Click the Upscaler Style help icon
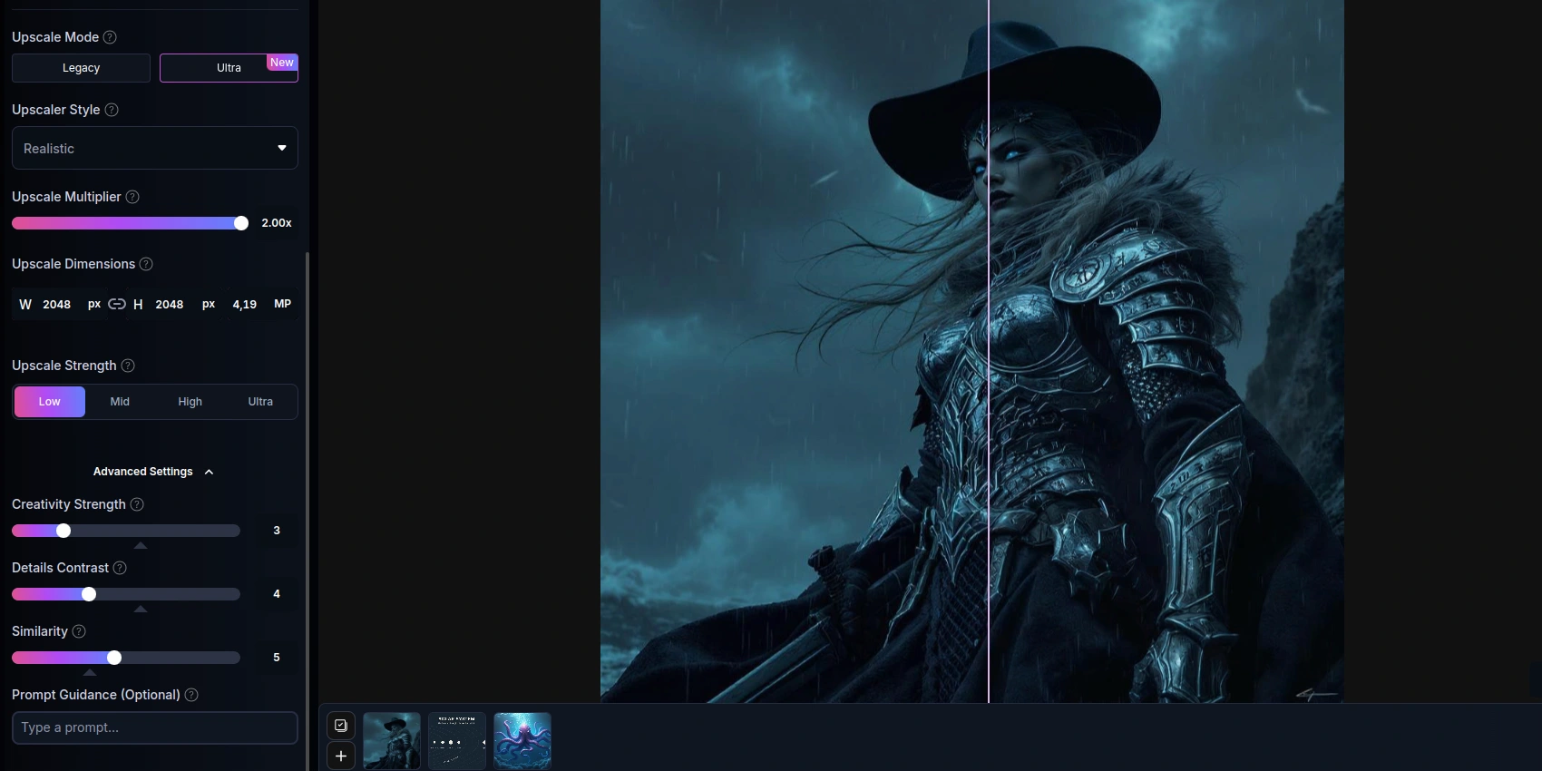This screenshot has width=1542, height=771. tap(112, 110)
